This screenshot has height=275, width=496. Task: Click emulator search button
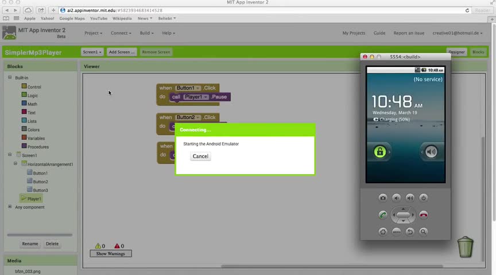click(x=423, y=232)
